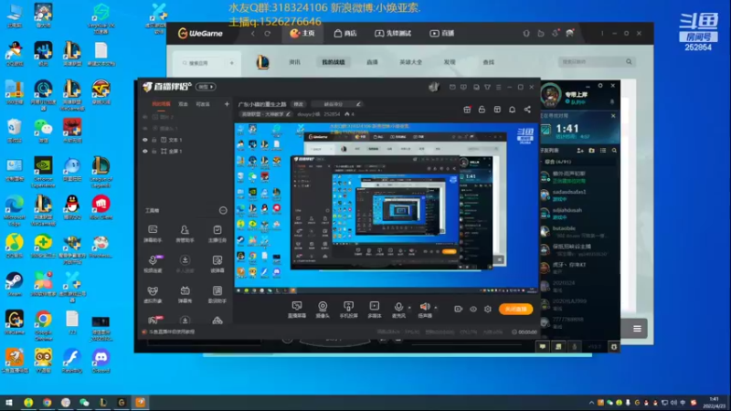Add 直播屏幕 screen capture source
Viewport: 731px width, 411px height.
(296, 310)
